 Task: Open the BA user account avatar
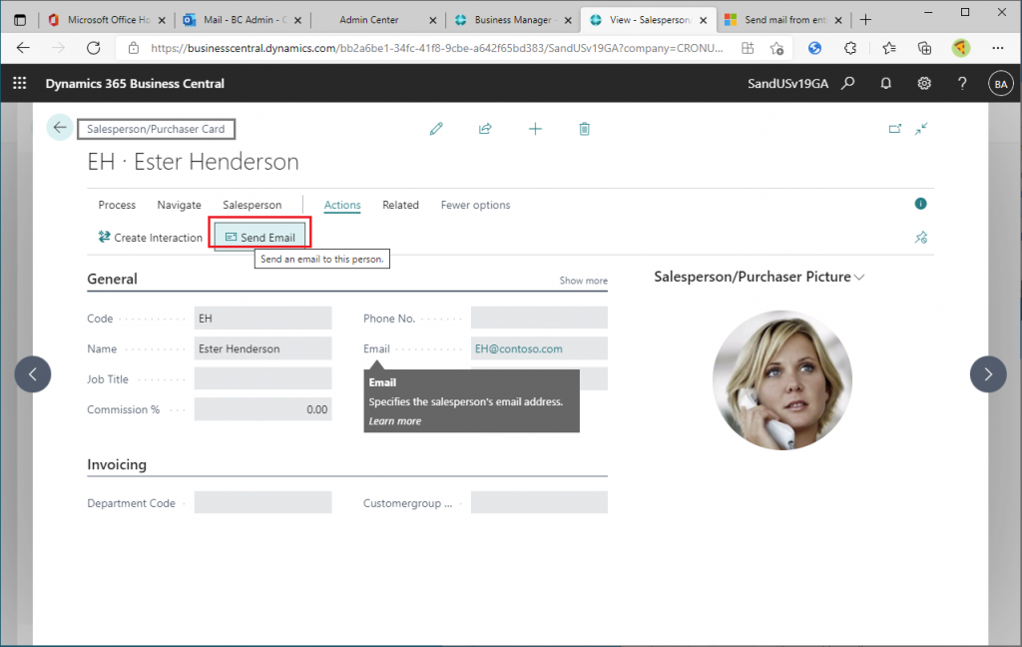tap(1000, 84)
